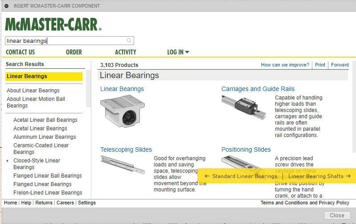356x224 pixels.
Task: Open the ORDER menu item
Action: (74, 52)
